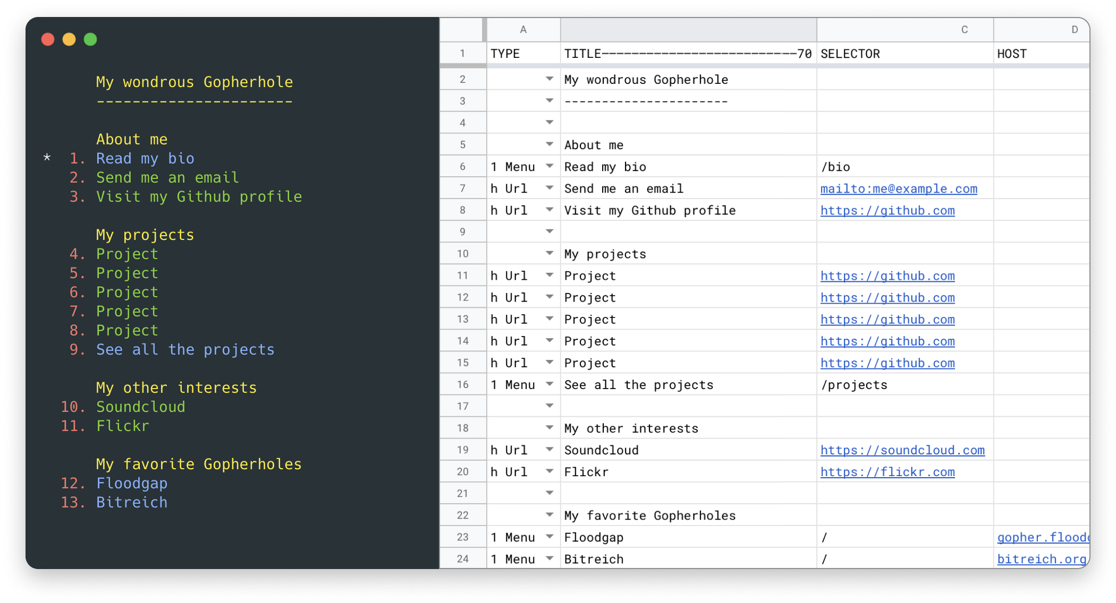1116x603 pixels.
Task: Select row number 16 in the spreadsheet
Action: [x=462, y=384]
